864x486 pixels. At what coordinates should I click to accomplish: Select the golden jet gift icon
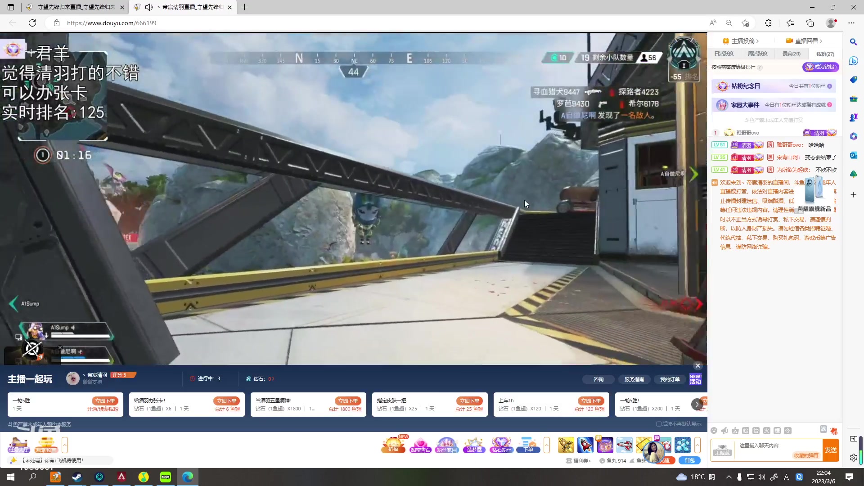(566, 445)
